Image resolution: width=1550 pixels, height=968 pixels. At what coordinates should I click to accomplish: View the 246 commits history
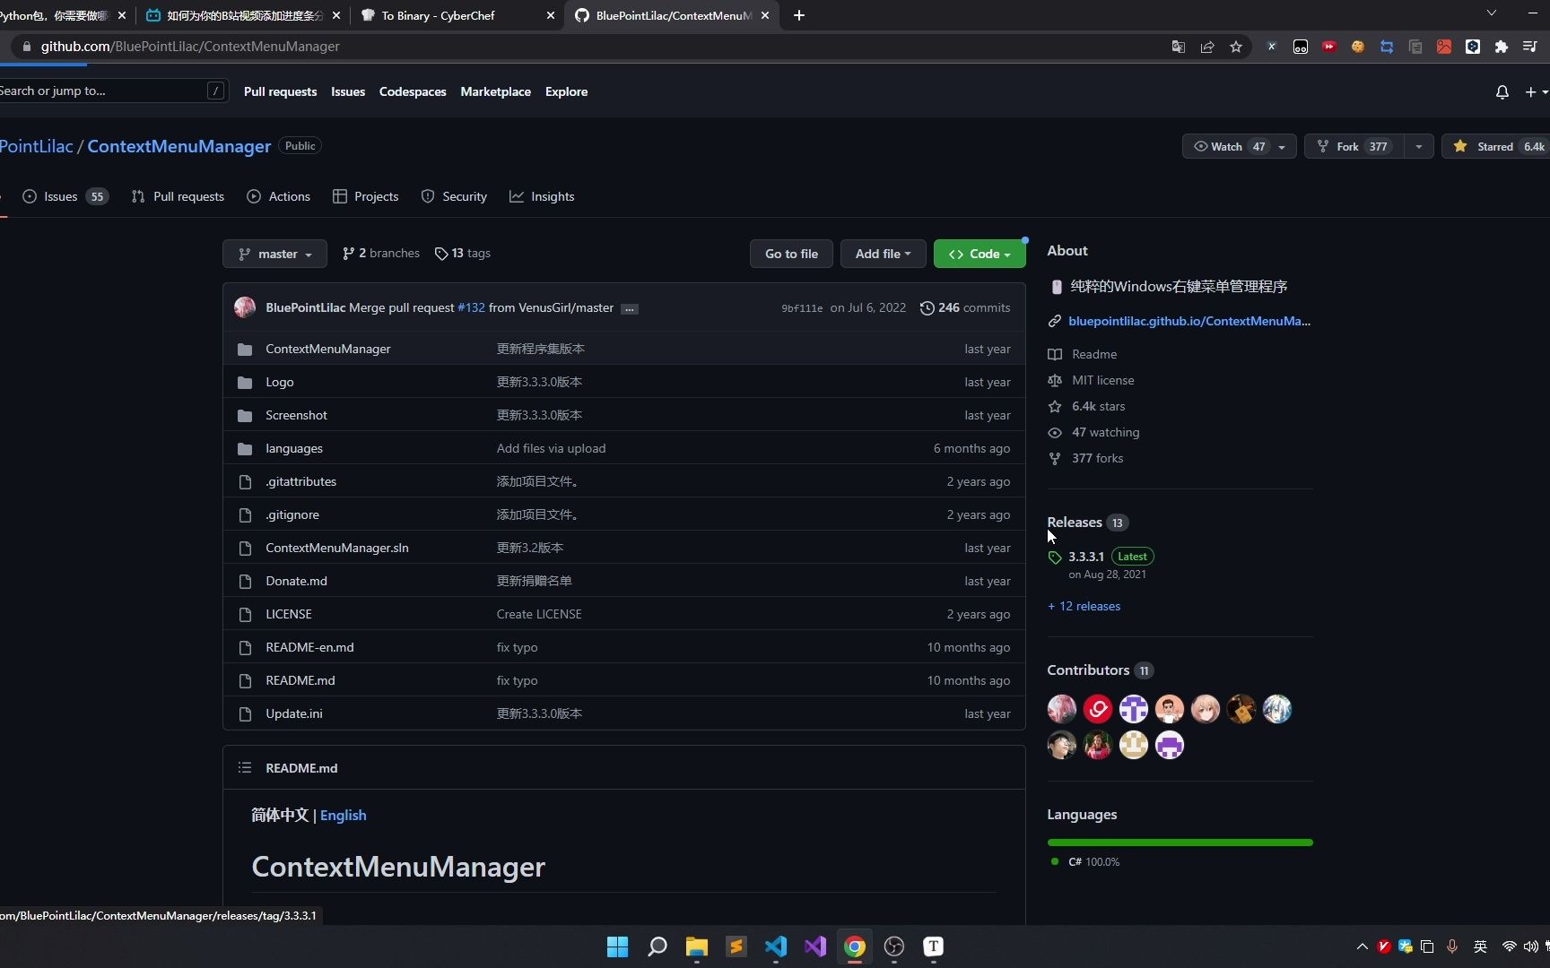click(965, 307)
